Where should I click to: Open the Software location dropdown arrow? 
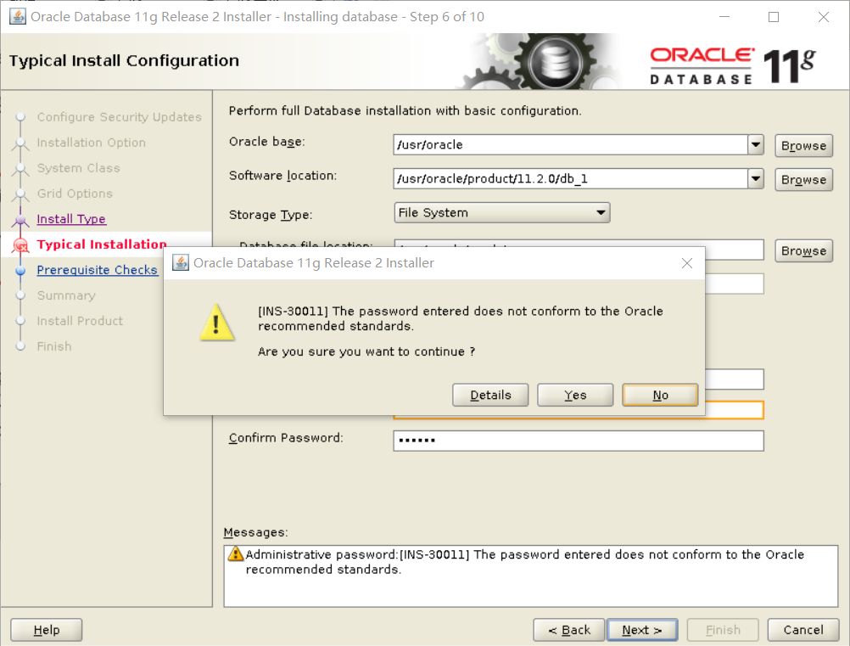click(756, 178)
